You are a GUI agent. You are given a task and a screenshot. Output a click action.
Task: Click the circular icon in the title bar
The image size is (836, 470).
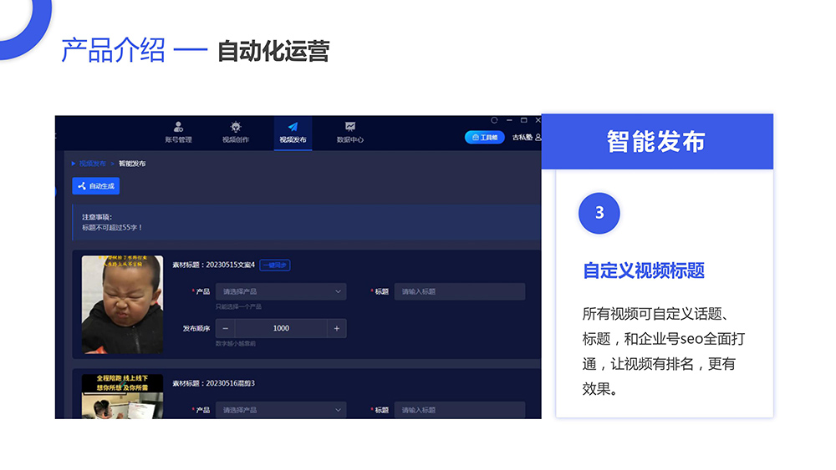tap(494, 120)
